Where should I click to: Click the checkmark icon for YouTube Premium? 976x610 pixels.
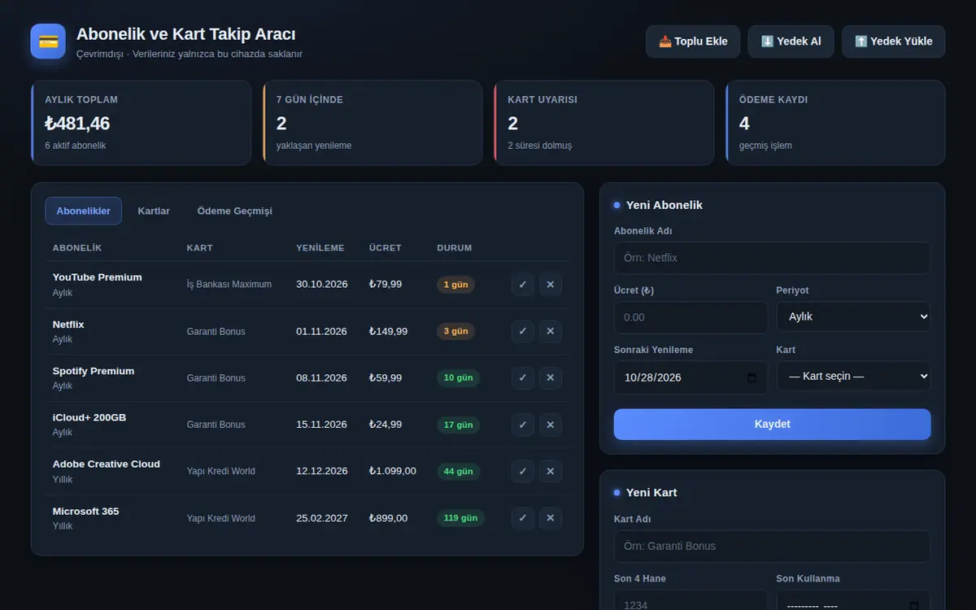[x=523, y=285]
